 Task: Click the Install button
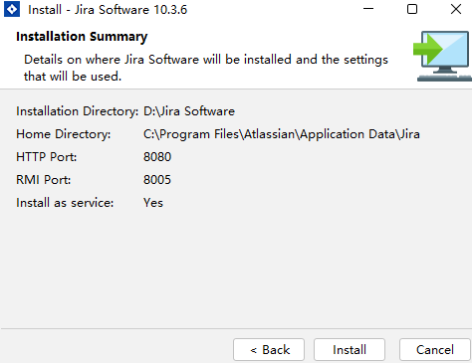click(350, 349)
